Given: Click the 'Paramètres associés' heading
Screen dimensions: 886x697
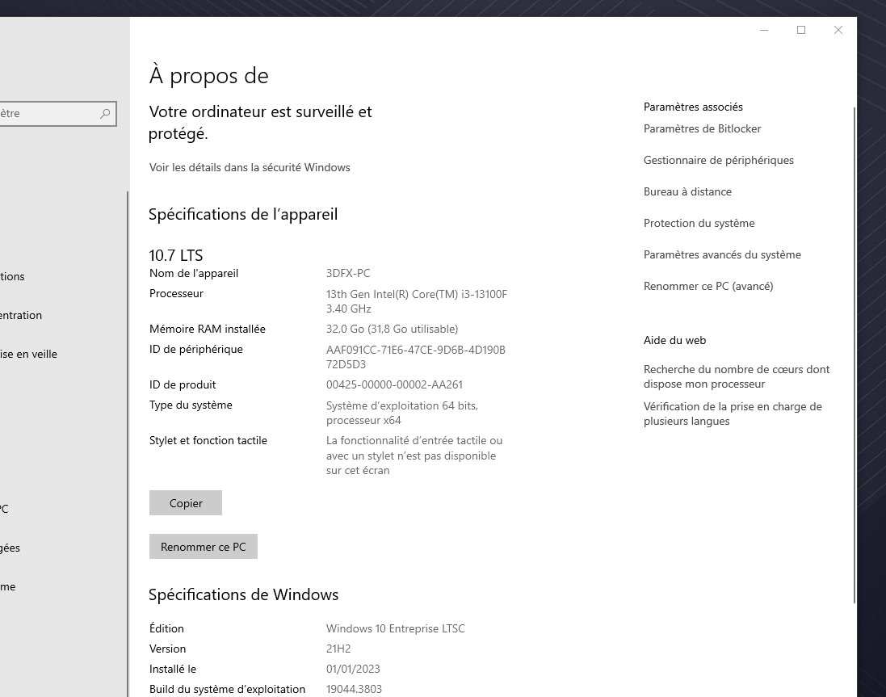Looking at the screenshot, I should [693, 107].
